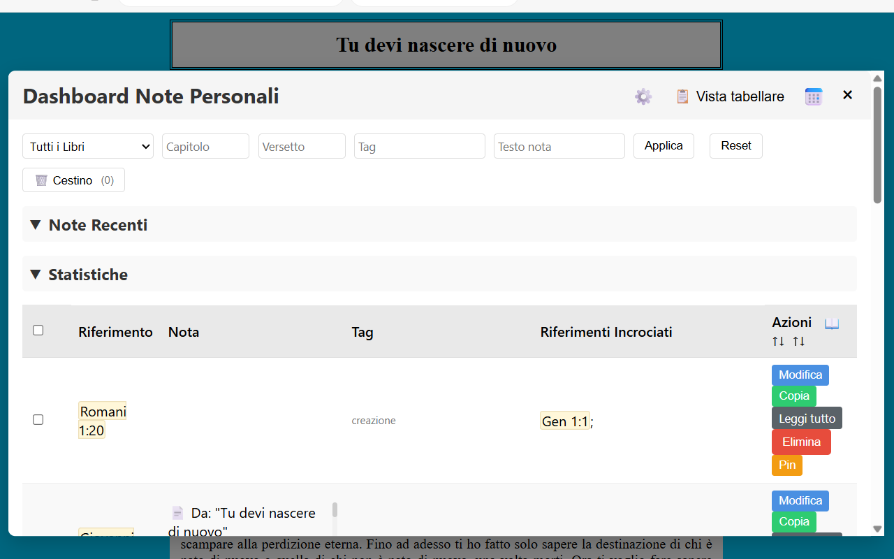Click inside the Testo nota search field
Viewport: 894px width, 559px height.
coord(559,146)
